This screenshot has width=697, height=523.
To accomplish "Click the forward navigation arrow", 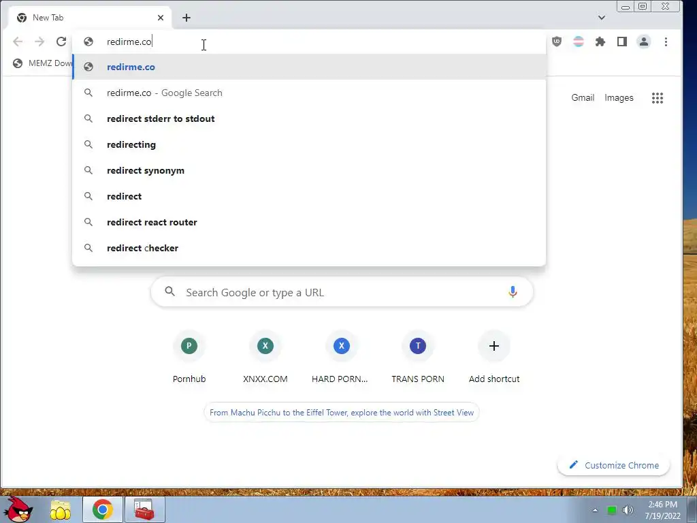I will (39, 42).
